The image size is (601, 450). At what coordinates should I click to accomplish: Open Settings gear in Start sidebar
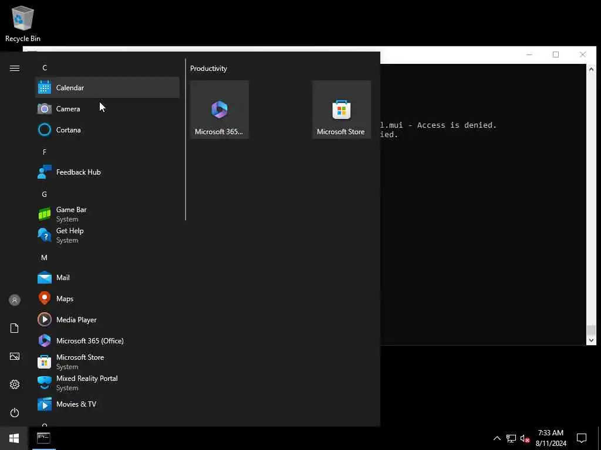pos(15,384)
